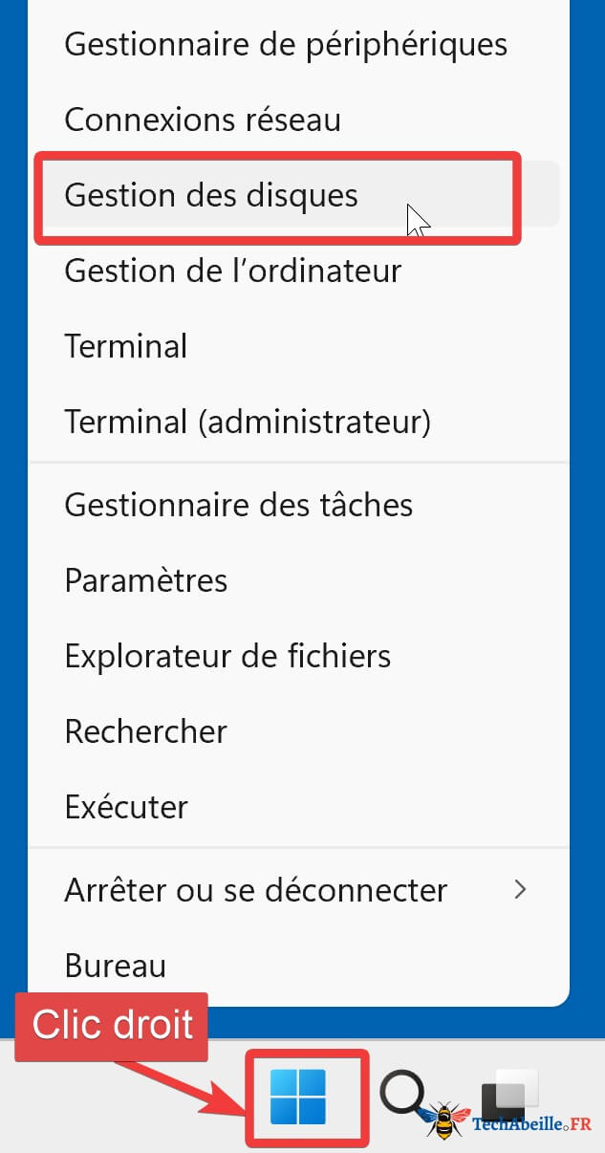Viewport: 605px width, 1153px height.
Task: Open the Windows Start button
Action: point(297,1097)
